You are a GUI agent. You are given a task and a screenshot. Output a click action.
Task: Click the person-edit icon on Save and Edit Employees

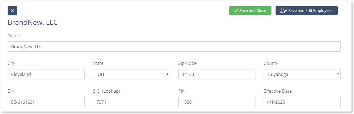pos(284,11)
